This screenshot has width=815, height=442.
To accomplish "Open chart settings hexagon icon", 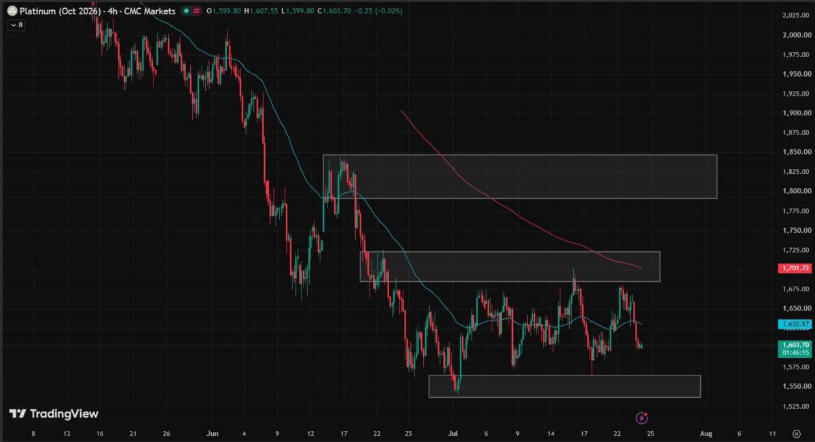I will pos(797,433).
